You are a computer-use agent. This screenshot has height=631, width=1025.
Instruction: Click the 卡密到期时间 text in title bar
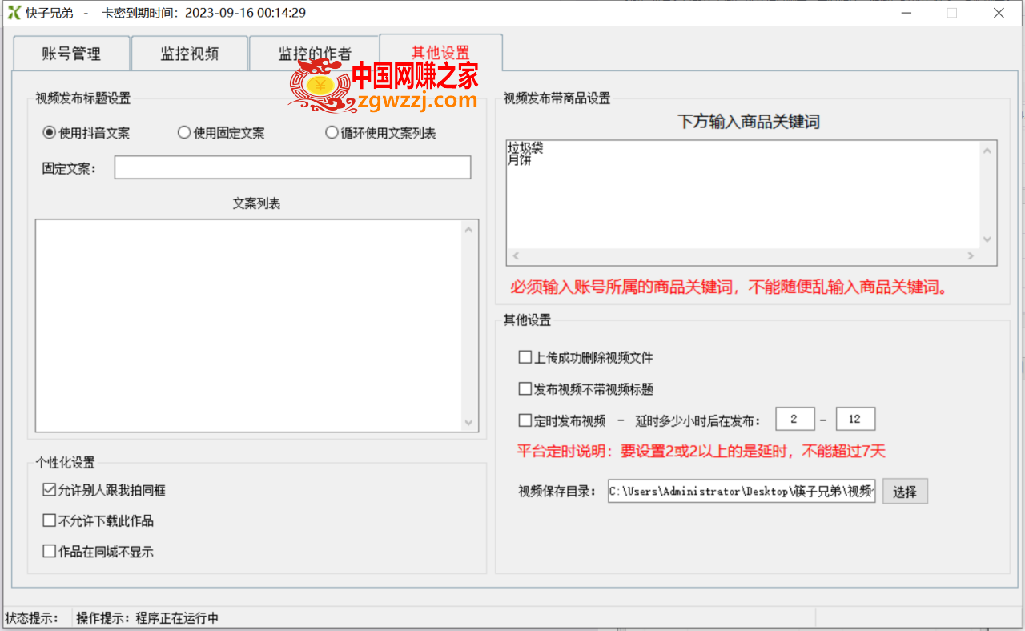[204, 13]
